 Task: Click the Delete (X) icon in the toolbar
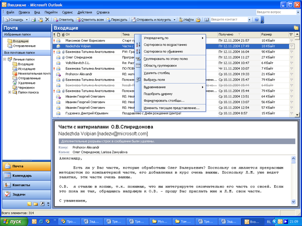[47, 19]
